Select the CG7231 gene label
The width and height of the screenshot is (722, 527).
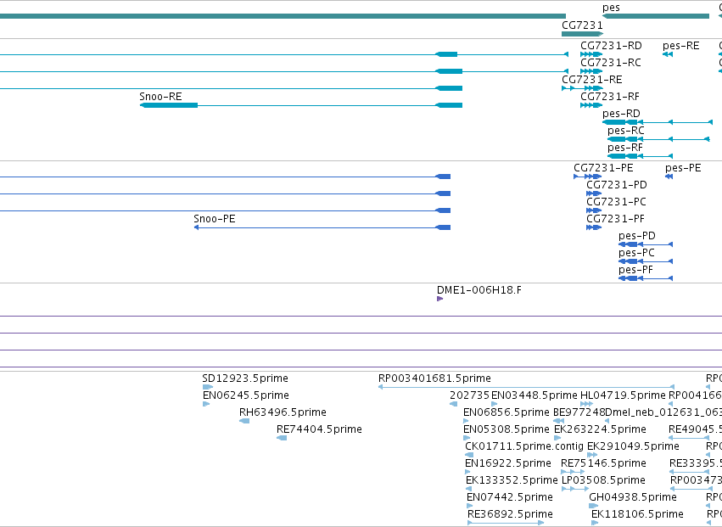[582, 25]
